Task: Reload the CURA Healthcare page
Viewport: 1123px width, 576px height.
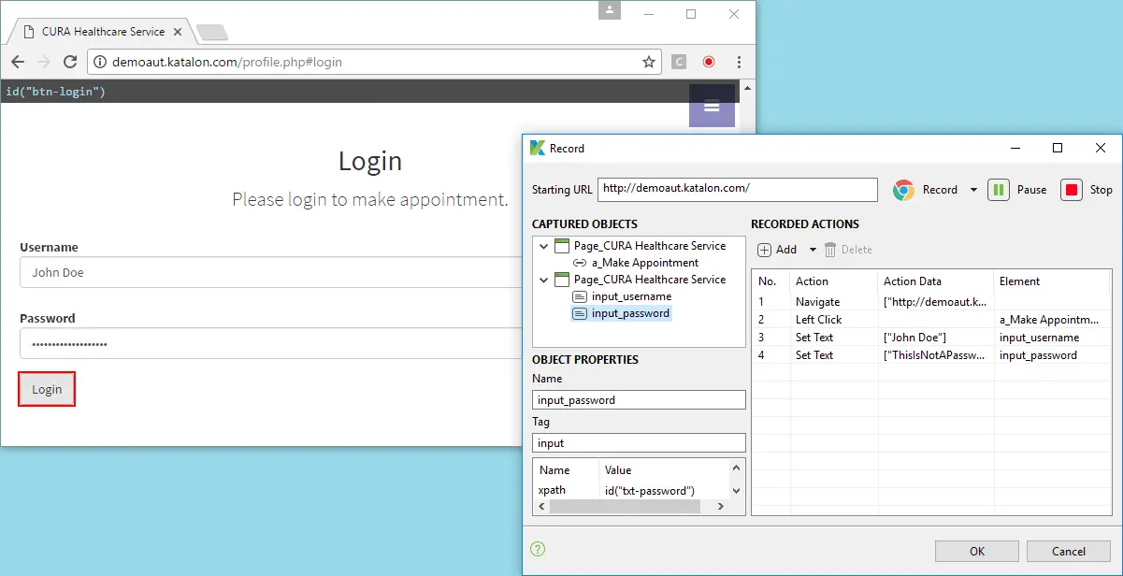Action: click(69, 62)
